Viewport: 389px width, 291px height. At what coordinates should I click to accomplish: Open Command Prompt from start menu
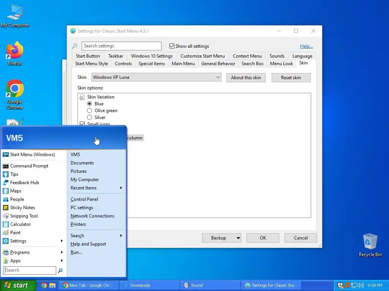coord(29,166)
